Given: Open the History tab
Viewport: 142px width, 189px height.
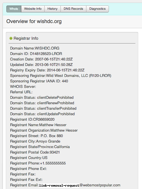Looking at the screenshot, I should coord(52,9).
